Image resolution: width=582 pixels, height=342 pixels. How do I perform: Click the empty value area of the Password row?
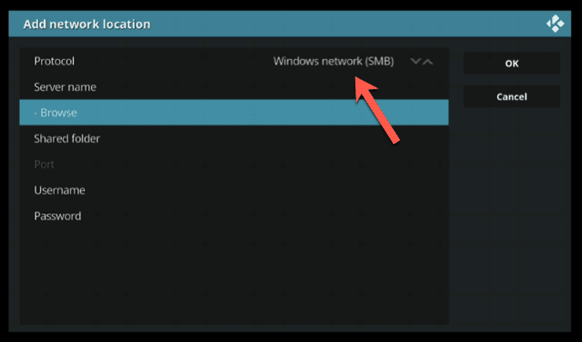coord(265,216)
